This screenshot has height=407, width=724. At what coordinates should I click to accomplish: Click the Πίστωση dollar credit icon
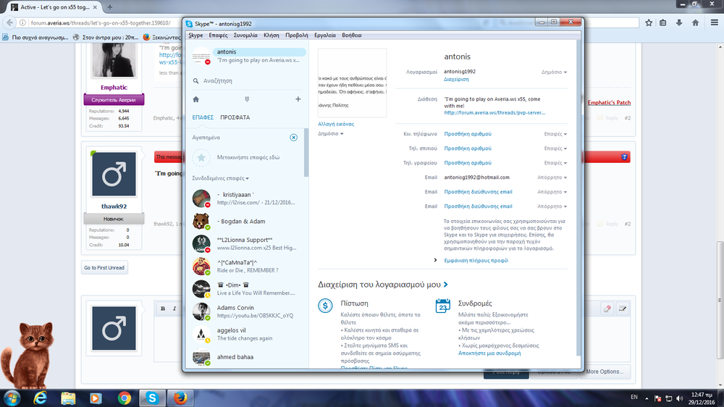click(326, 306)
